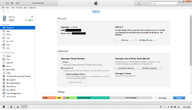Open the Kontrol menu
The width and height of the screenshot is (192, 110).
[19, 8]
